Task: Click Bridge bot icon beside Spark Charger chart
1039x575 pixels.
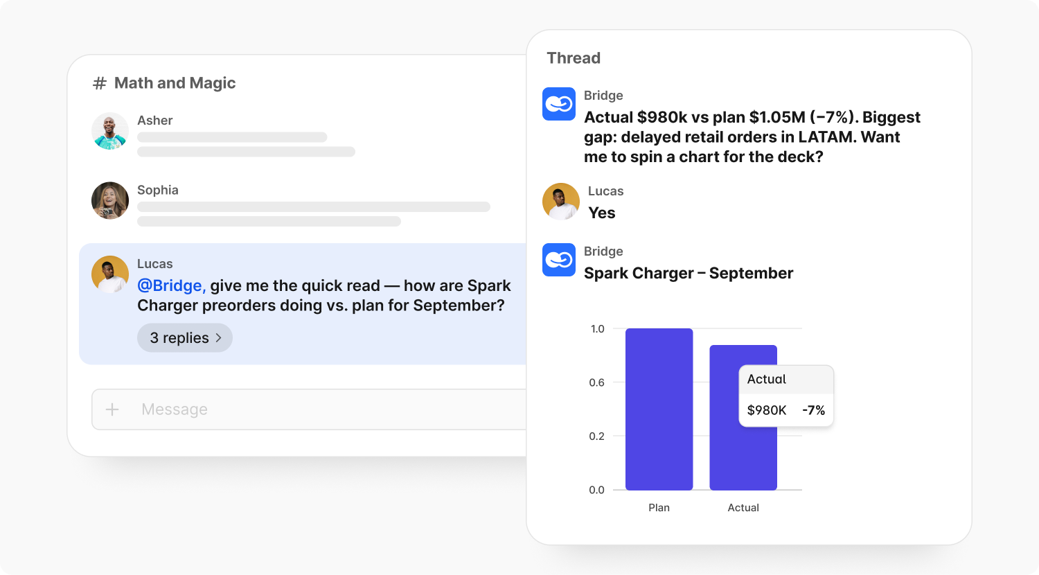Action: [559, 260]
